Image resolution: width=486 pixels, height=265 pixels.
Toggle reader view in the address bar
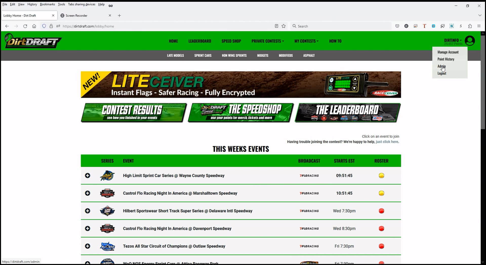pos(276,26)
